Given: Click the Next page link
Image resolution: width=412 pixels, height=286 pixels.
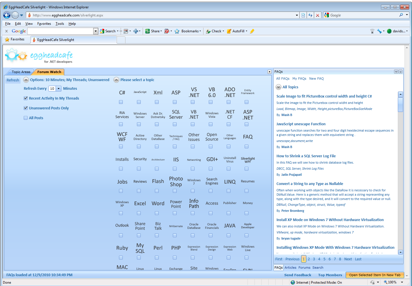Looking at the screenshot, I should [348, 259].
